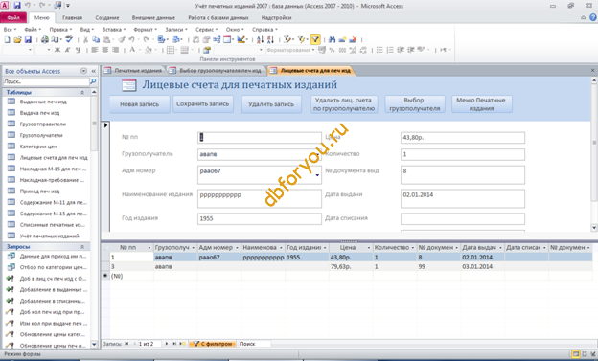The width and height of the screenshot is (598, 361).
Task: Click the Выбор грузополучателя button
Action: coord(415,104)
